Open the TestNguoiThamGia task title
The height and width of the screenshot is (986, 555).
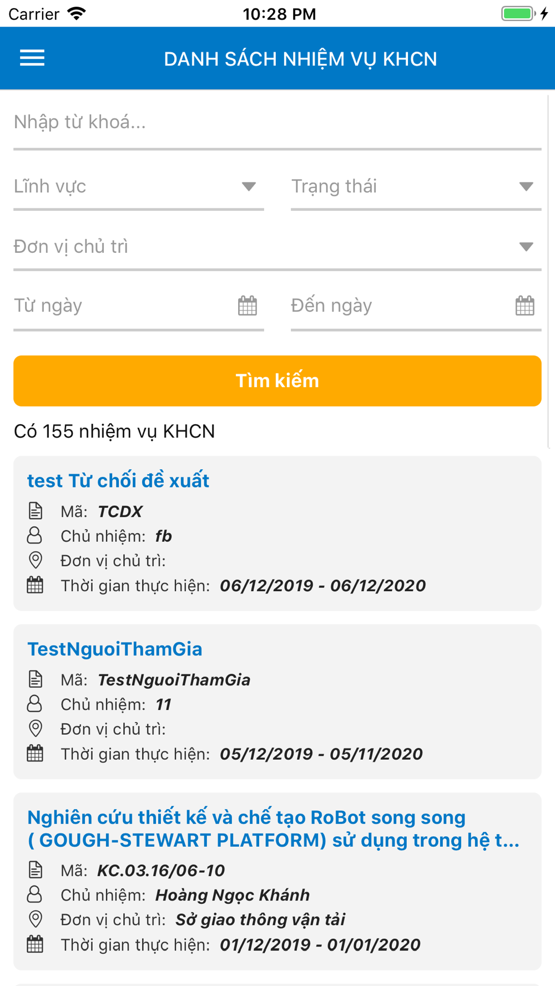(115, 649)
